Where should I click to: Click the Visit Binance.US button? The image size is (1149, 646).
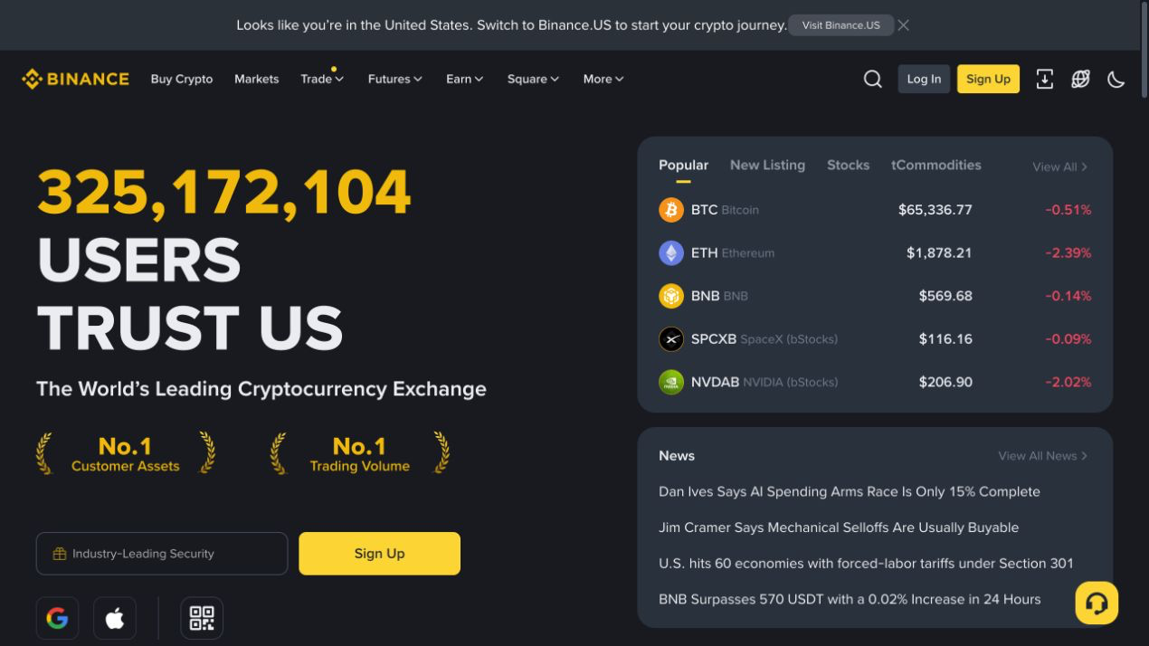click(x=840, y=25)
